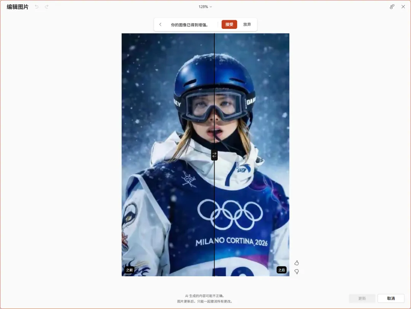Click the feedback icon near close

[392, 7]
